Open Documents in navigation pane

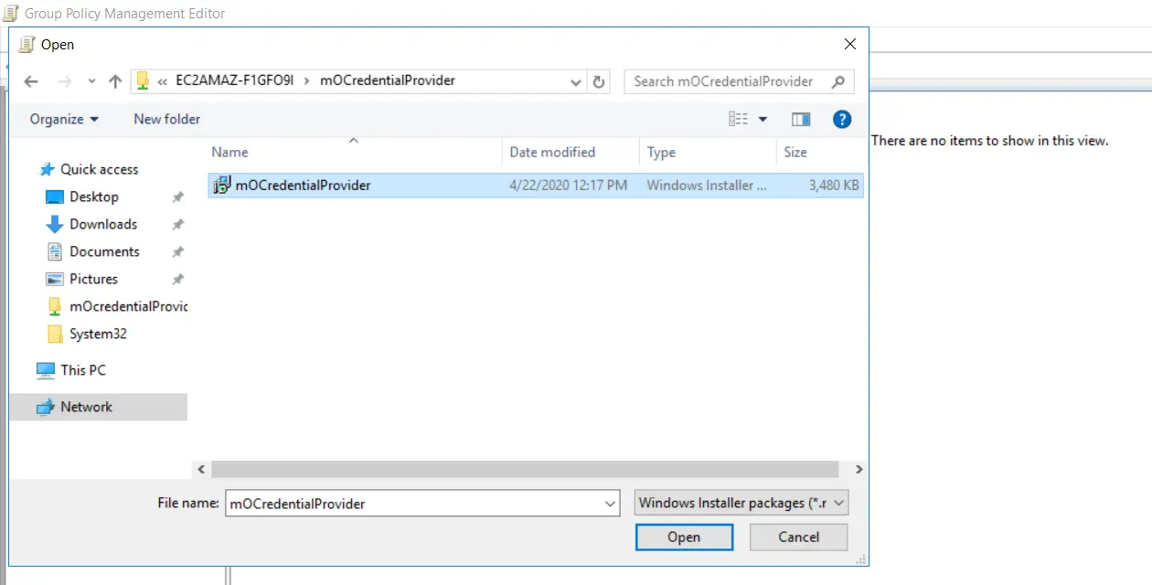pos(104,251)
